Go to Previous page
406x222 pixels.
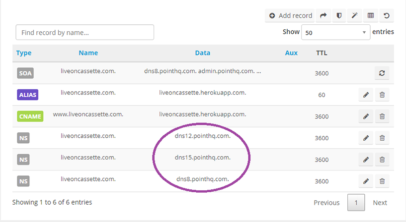[326, 203]
